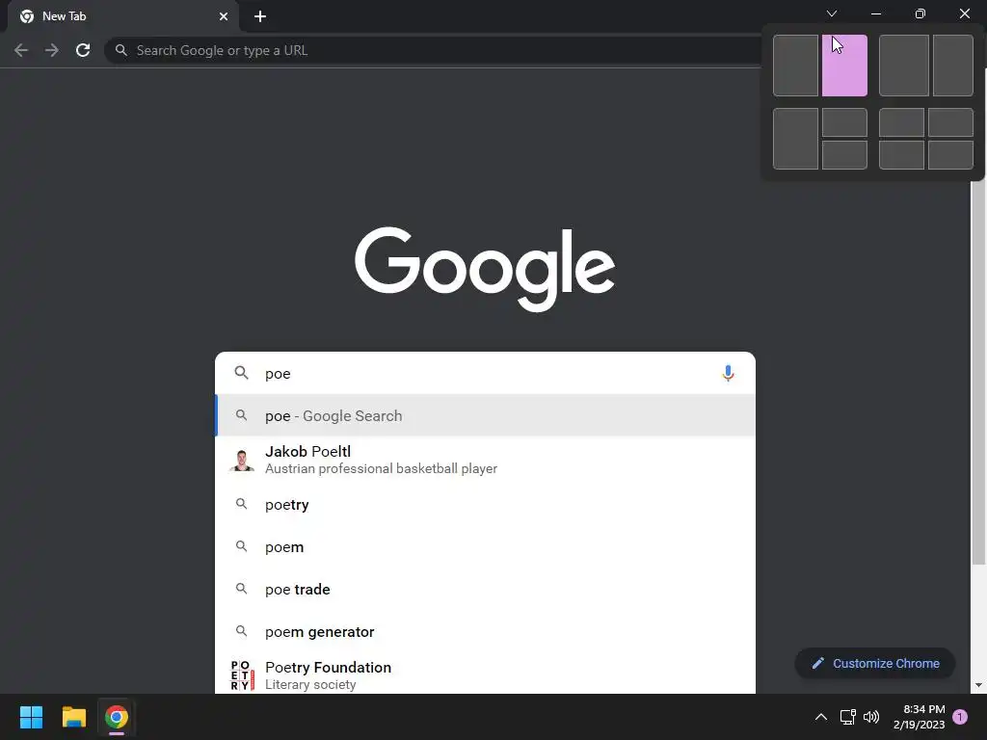Viewport: 987px width, 740px height.
Task: Open the volume tray icon
Action: point(871,717)
